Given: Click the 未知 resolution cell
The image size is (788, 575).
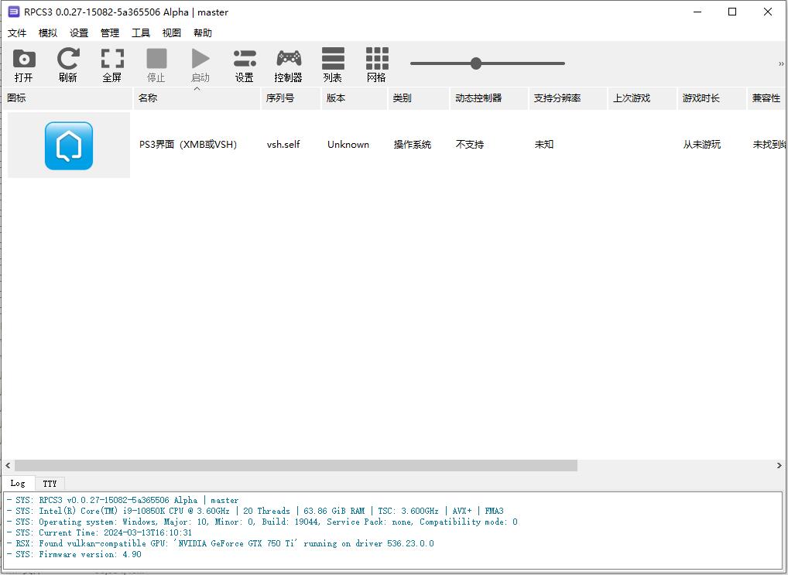Looking at the screenshot, I should coord(543,145).
